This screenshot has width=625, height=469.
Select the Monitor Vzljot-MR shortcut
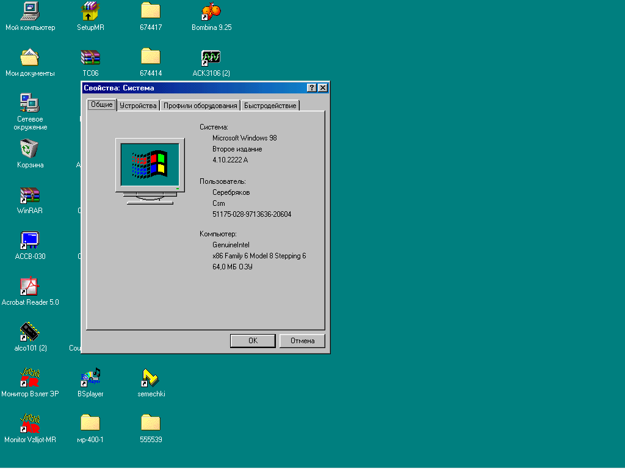point(30,423)
